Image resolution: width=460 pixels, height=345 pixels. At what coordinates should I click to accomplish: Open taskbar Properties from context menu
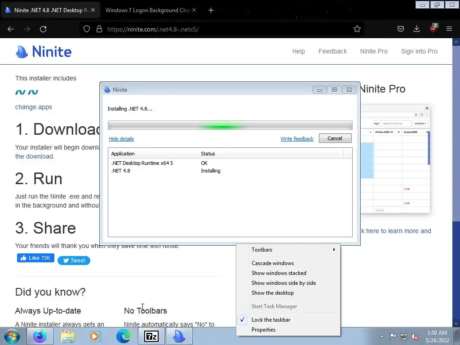[x=288, y=330]
